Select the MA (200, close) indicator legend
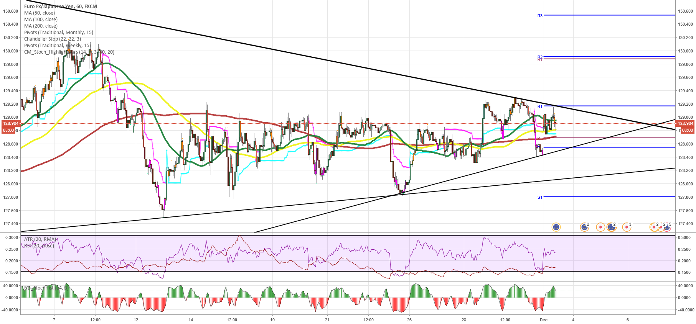The height and width of the screenshot is (324, 696). (41, 26)
